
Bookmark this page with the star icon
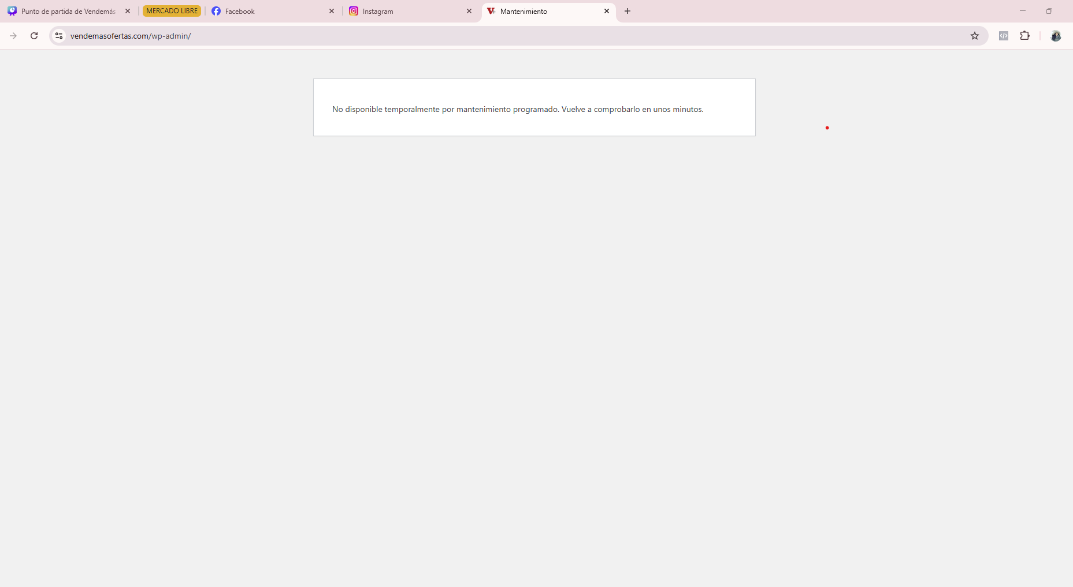click(x=975, y=36)
